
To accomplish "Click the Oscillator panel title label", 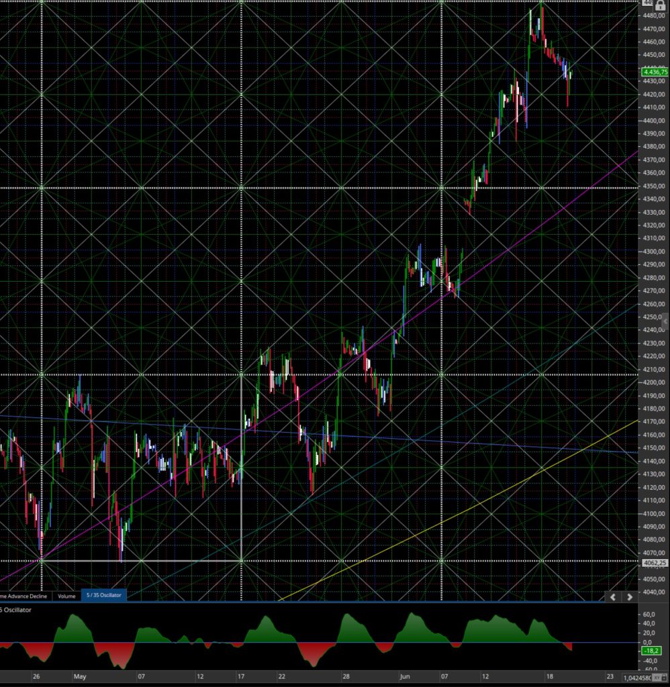I will pyautogui.click(x=16, y=610).
